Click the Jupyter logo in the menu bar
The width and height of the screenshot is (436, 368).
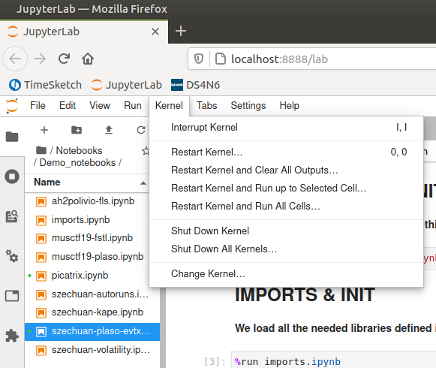12,106
